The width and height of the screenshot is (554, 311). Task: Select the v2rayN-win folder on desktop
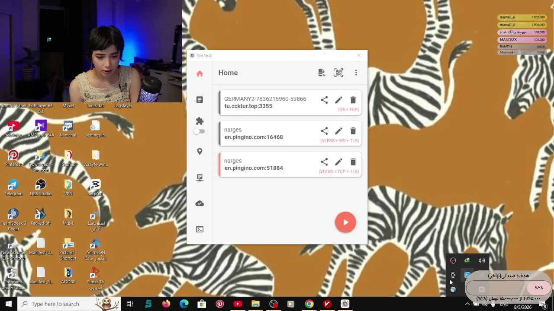(96, 158)
